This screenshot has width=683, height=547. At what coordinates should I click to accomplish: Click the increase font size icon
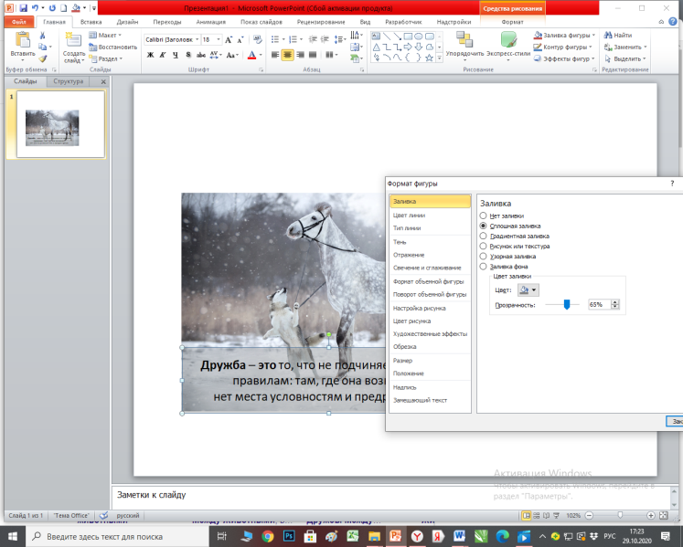(x=229, y=39)
